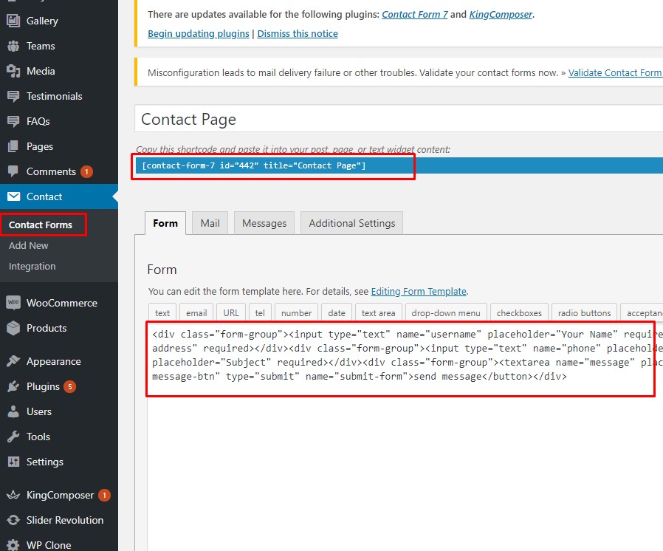Click the Teams group icon
Screen dimensions: 663x551
coord(13,46)
